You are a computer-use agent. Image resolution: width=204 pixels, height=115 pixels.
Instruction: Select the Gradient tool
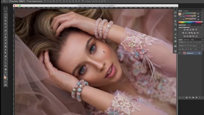5,47
